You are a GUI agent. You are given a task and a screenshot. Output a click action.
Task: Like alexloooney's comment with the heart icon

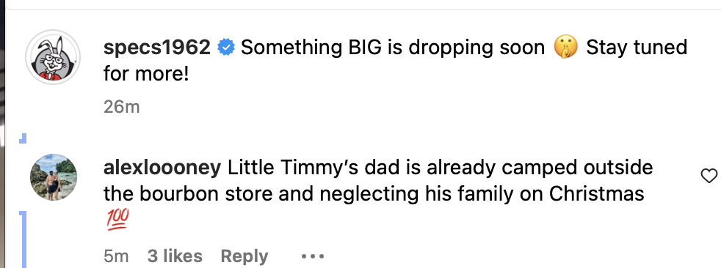709,176
